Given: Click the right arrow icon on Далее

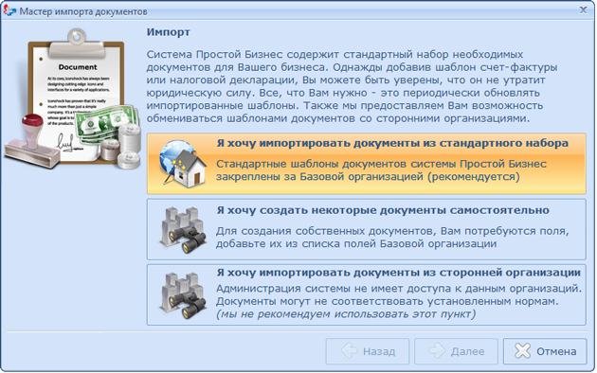Looking at the screenshot, I should pyautogui.click(x=437, y=350).
